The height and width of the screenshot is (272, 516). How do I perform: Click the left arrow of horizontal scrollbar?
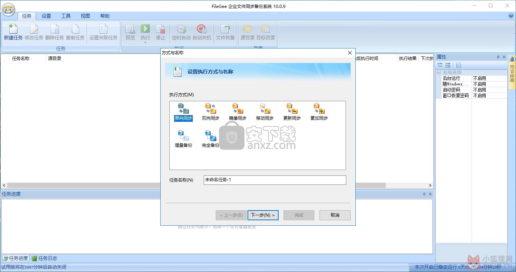(4, 185)
